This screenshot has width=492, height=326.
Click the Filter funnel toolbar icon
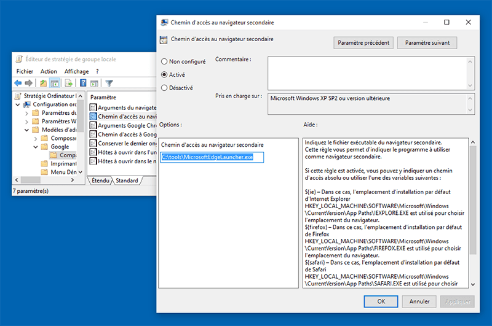click(x=109, y=83)
